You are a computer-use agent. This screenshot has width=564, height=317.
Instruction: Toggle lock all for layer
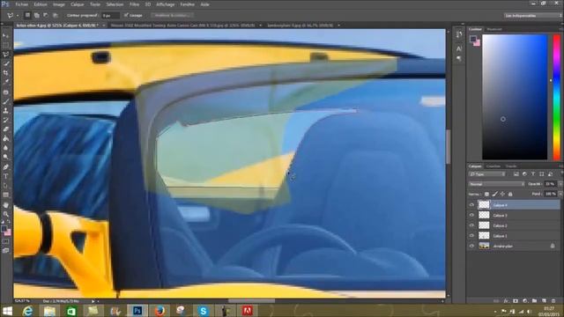510,194
